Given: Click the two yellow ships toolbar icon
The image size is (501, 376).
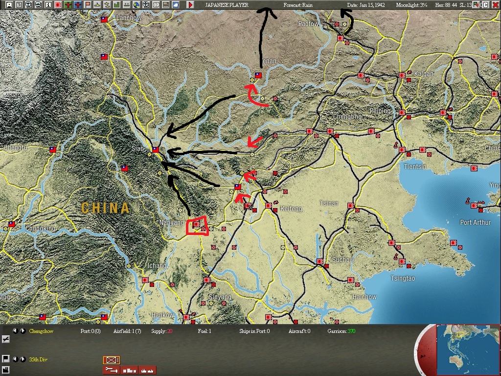Looking at the screenshot, I should tap(107, 5).
